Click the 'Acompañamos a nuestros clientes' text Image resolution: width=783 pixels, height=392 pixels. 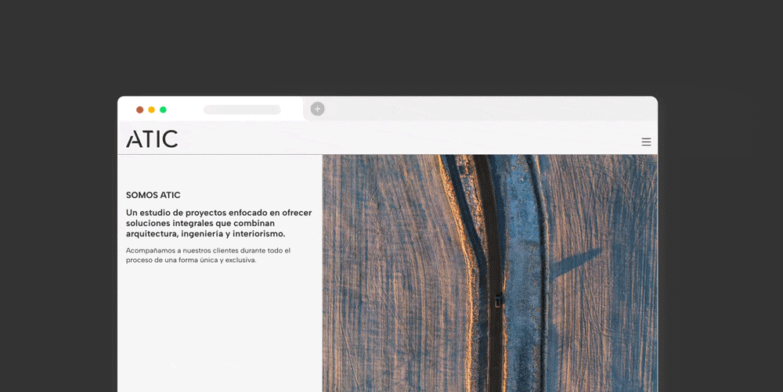pyautogui.click(x=208, y=255)
